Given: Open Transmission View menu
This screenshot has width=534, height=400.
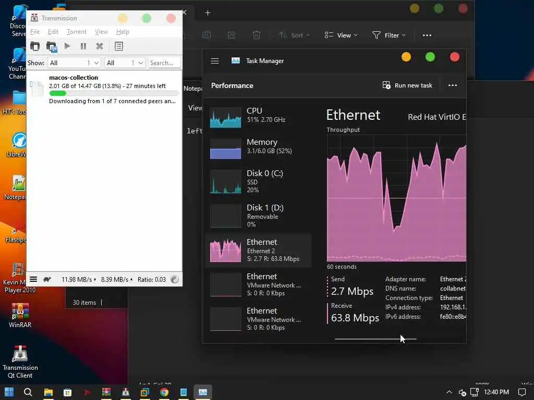Looking at the screenshot, I should [101, 32].
